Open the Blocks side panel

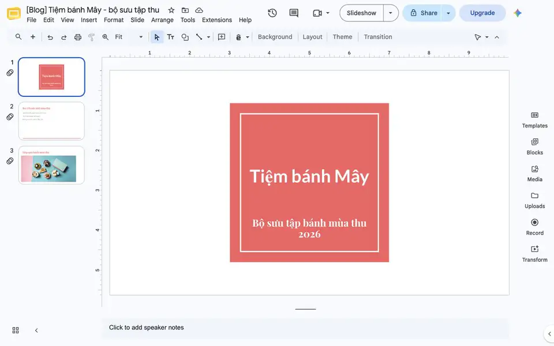click(x=534, y=147)
